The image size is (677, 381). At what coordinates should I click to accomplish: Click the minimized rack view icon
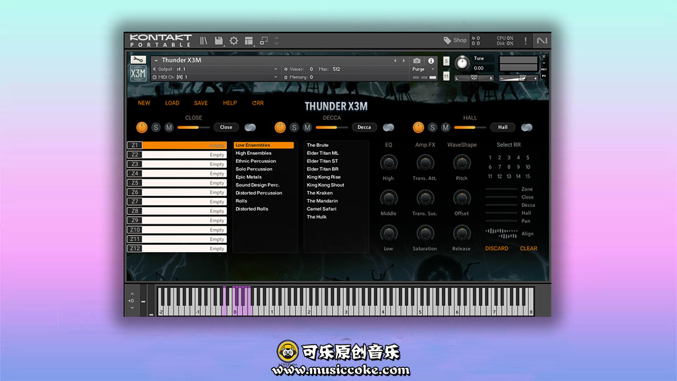pos(263,40)
